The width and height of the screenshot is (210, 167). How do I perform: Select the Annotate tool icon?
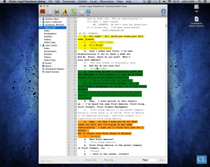[65, 11]
